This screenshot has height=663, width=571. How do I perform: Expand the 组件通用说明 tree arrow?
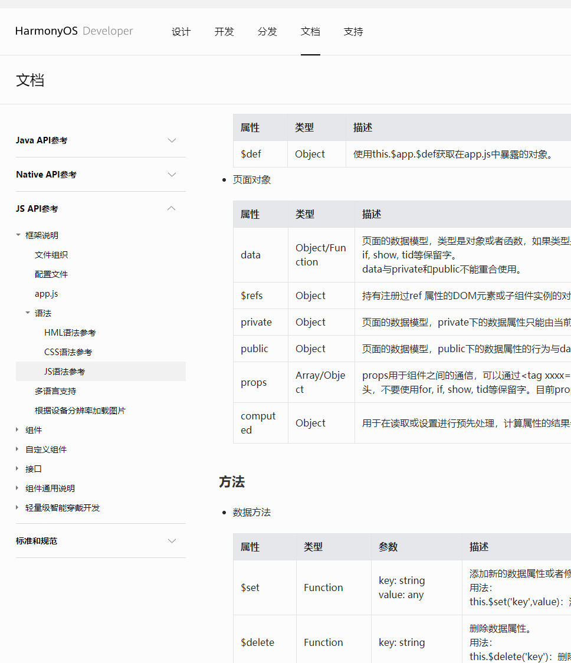coord(17,488)
